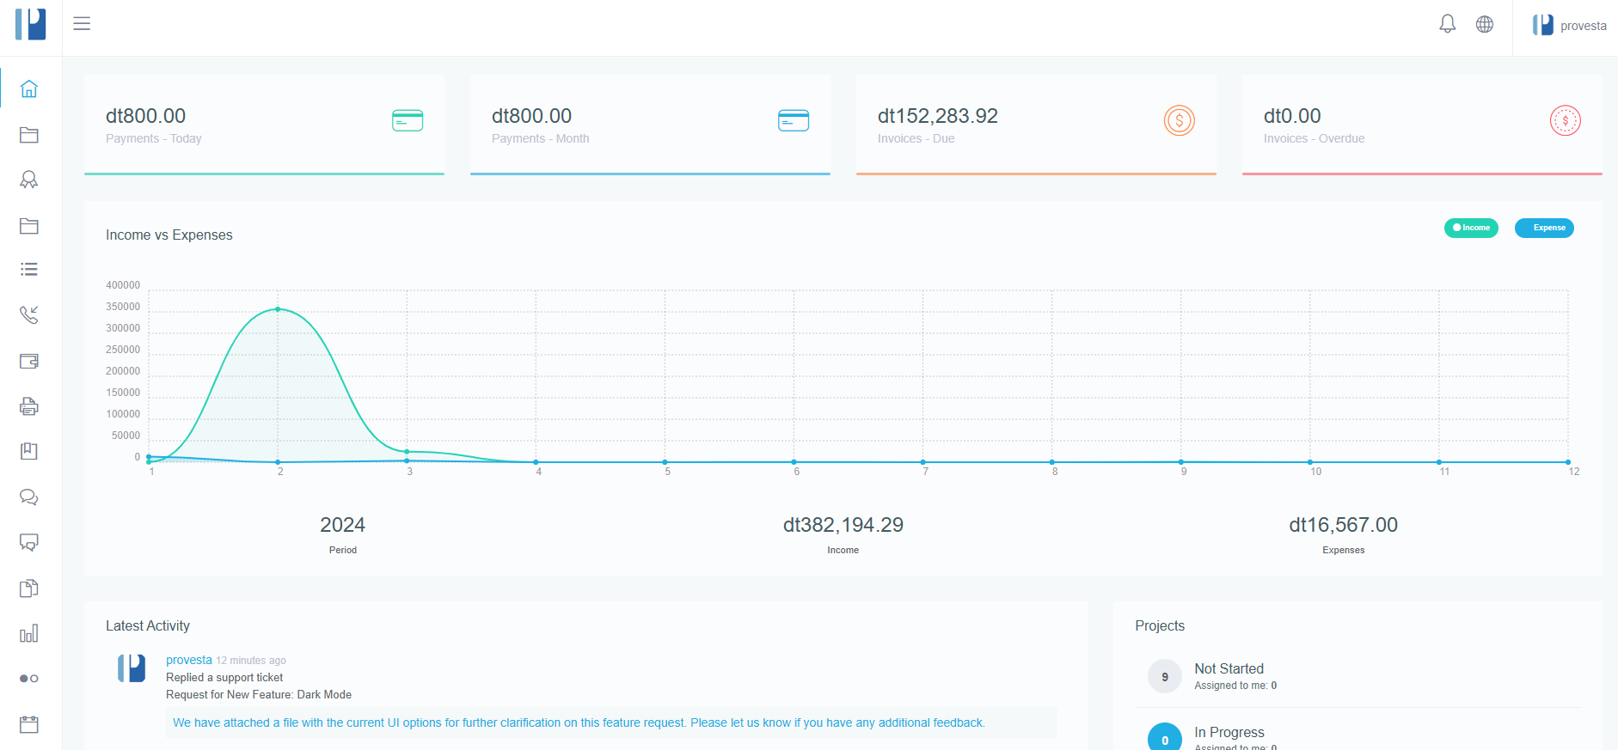Open the home dashboard sidebar icon
Viewport: 1618px width, 750px height.
coord(29,88)
